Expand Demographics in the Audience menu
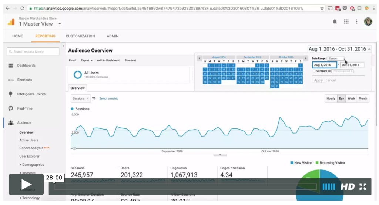Viewport: 379px width, 205px height. [32, 165]
